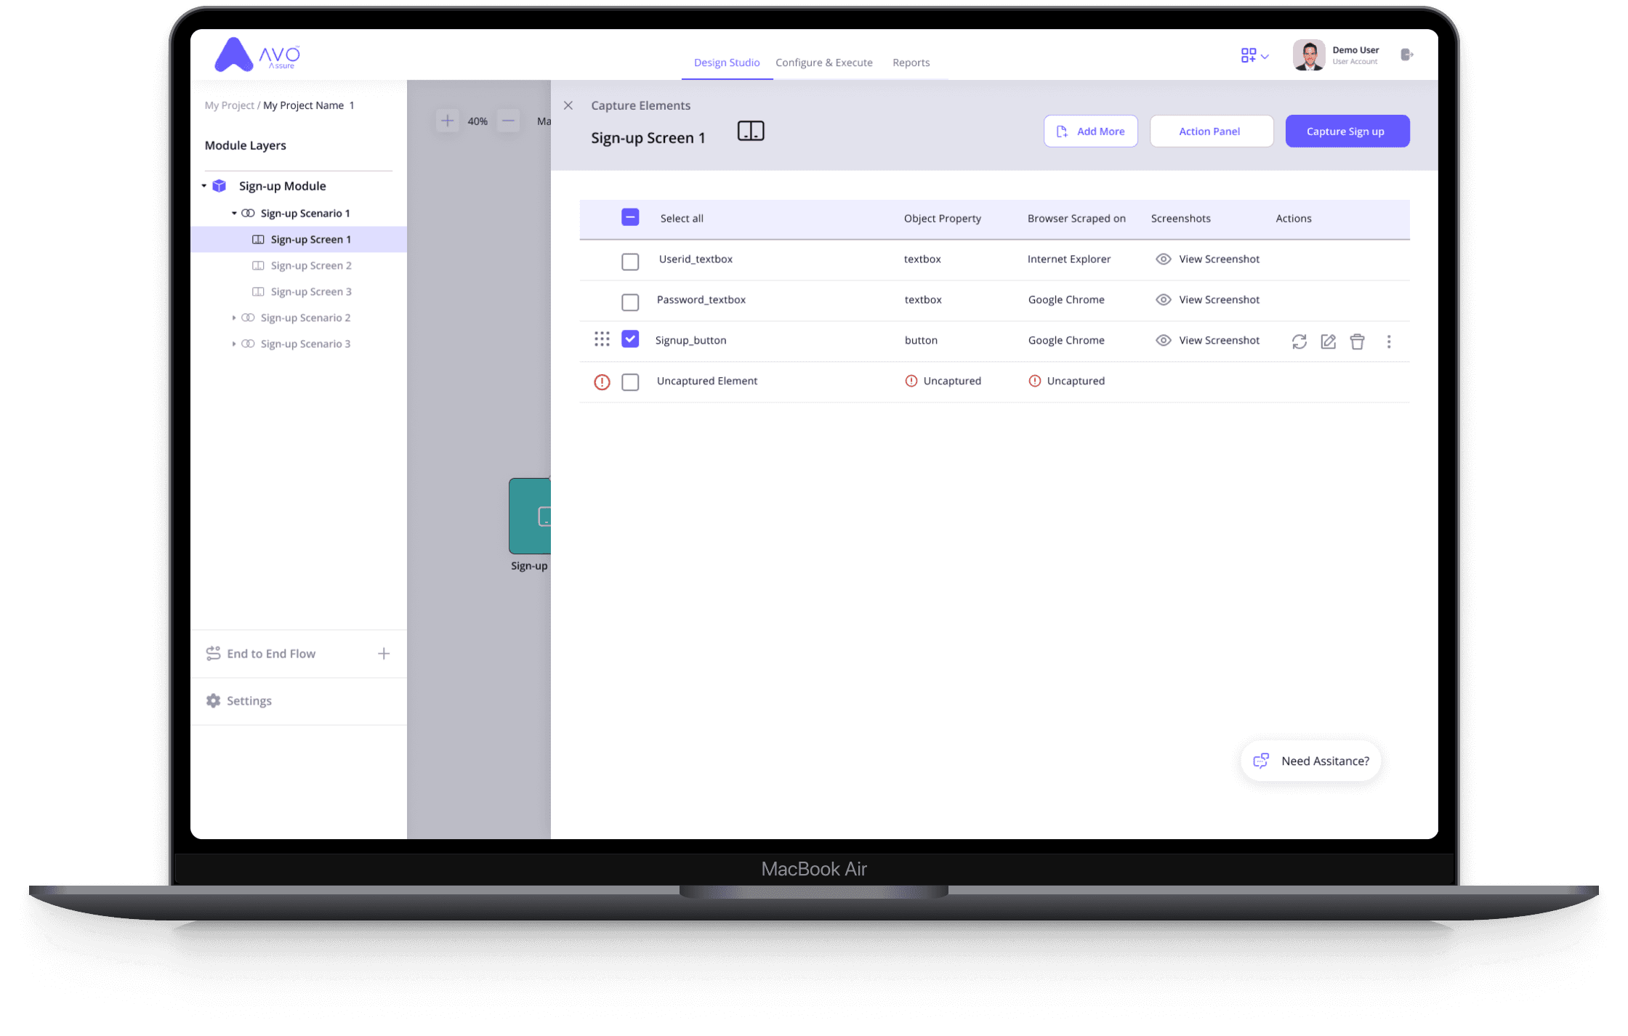
Task: Collapse the Sign-up Module tree
Action: (x=204, y=186)
